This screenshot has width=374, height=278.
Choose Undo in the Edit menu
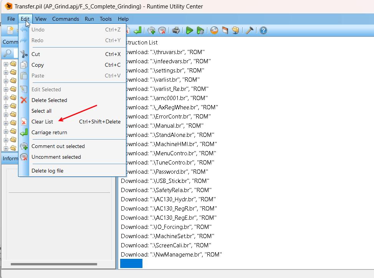pyautogui.click(x=72, y=30)
